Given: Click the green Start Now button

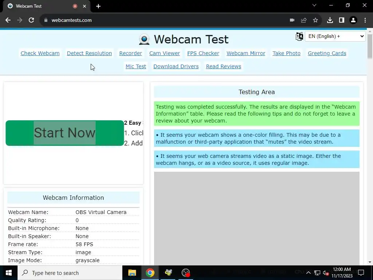Looking at the screenshot, I should click(x=65, y=133).
